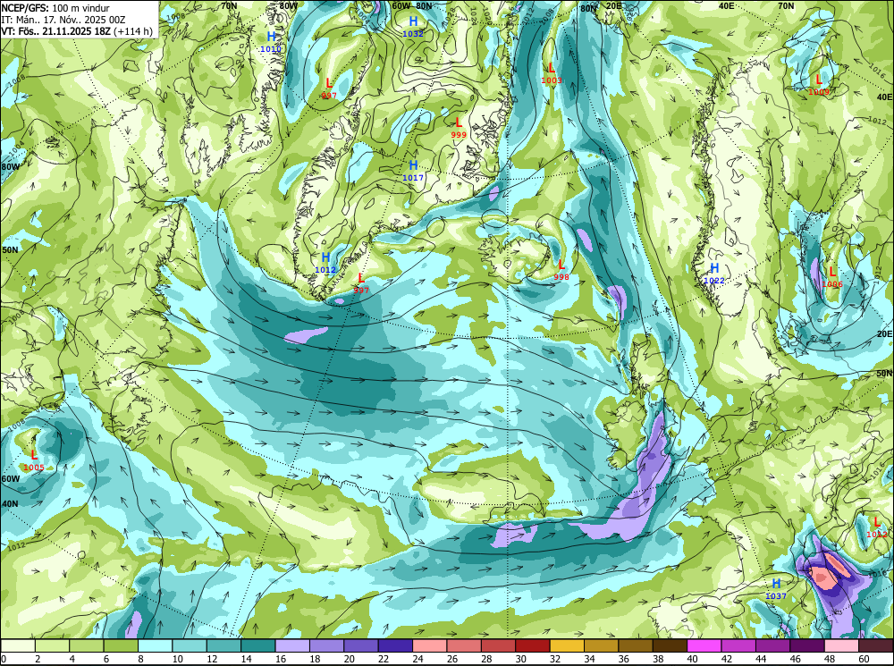Click the low pressure marker L 998 near Iceland

(561, 270)
